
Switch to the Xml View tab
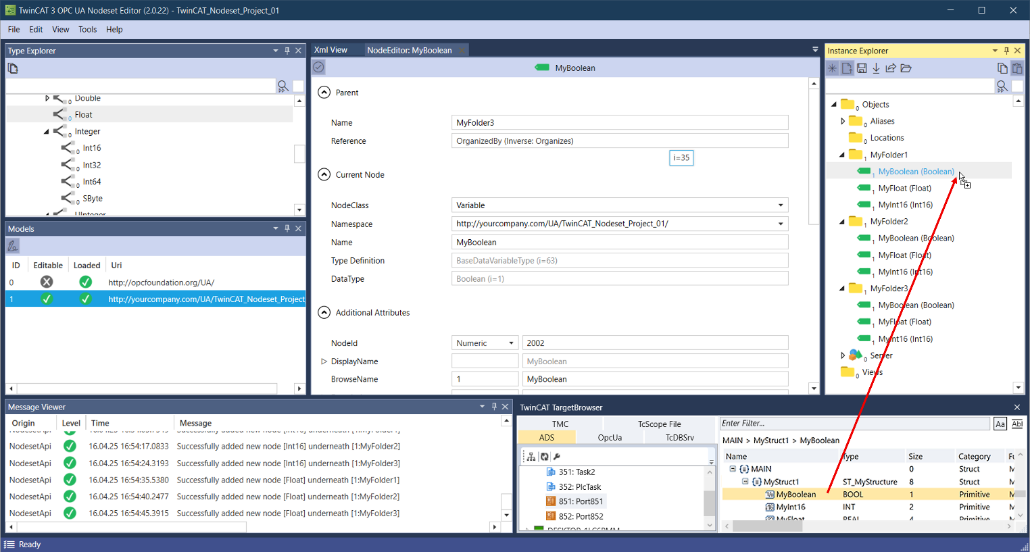(x=330, y=50)
